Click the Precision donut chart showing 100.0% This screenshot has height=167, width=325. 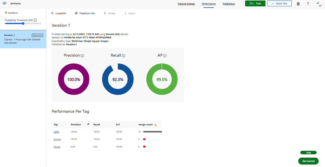click(x=74, y=79)
